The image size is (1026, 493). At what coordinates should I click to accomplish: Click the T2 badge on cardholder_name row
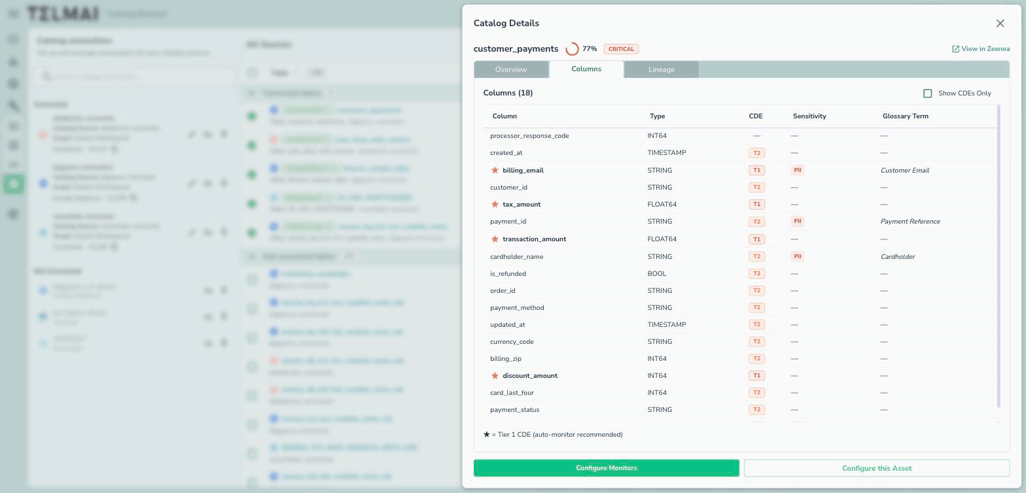(756, 256)
